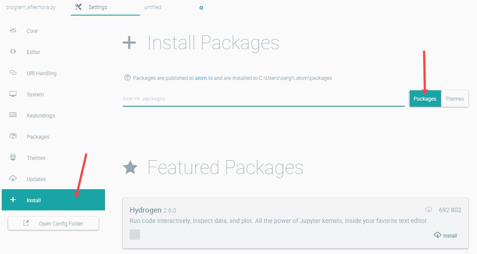Focus the Search packages input field

click(264, 98)
